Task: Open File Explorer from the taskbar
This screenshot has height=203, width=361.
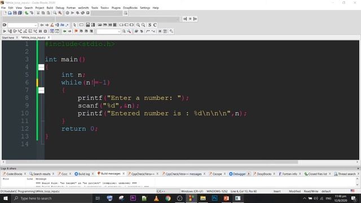Action: [203, 198]
